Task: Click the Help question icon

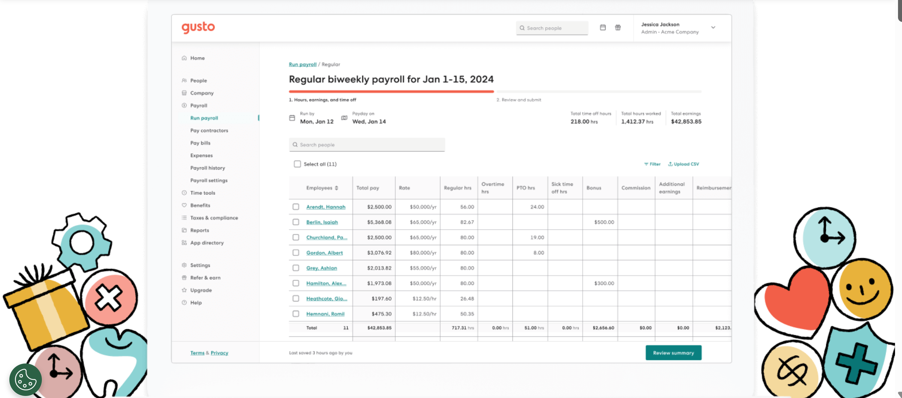Action: coord(184,303)
